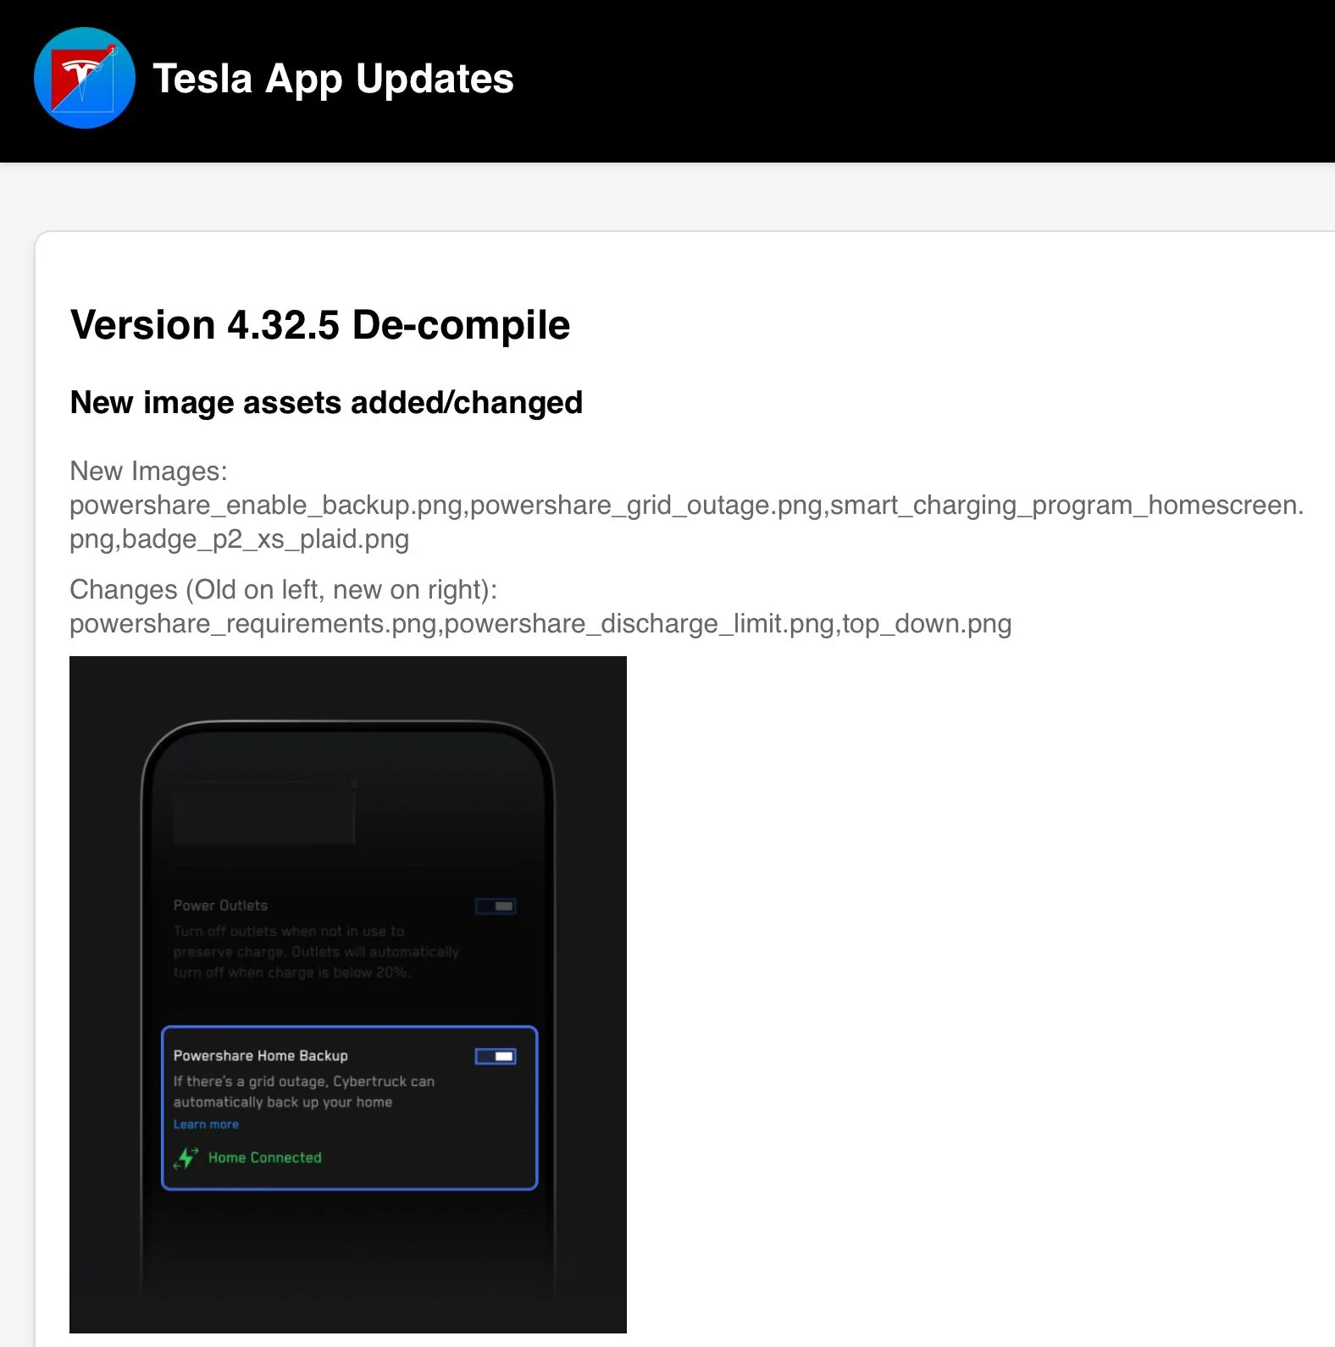Go to the Tesla App Updates site title
The image size is (1335, 1347).
click(x=333, y=79)
